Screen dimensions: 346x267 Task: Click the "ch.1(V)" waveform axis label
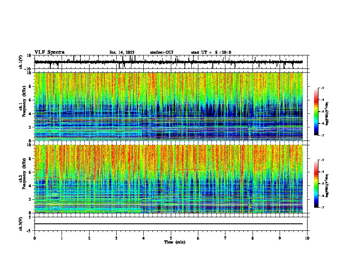pos(21,62)
